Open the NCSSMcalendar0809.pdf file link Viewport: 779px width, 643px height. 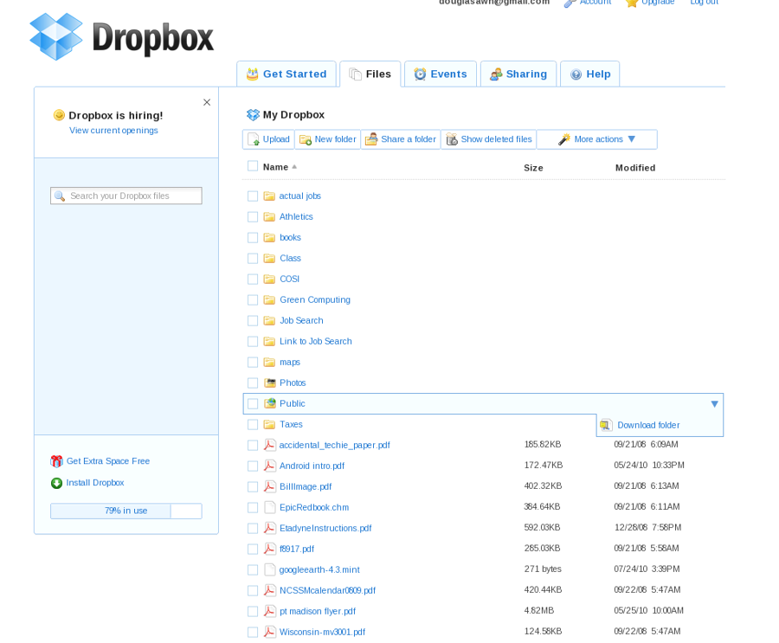point(327,590)
